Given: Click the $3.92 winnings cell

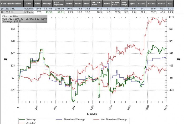Looking at the screenshot, I should (49, 12).
